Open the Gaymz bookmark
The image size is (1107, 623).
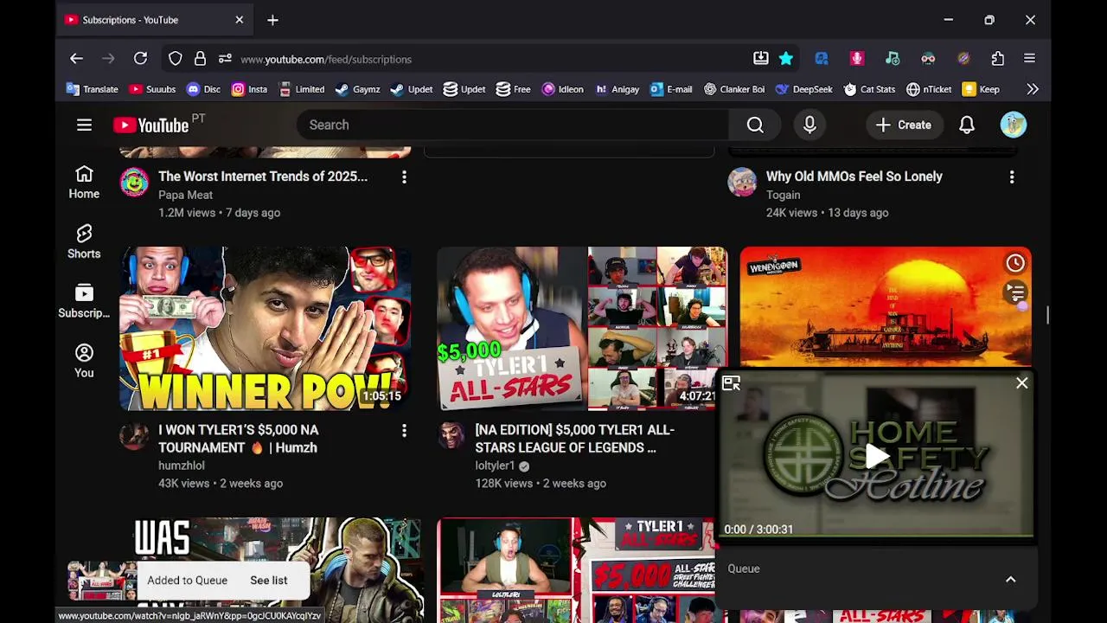tap(357, 89)
